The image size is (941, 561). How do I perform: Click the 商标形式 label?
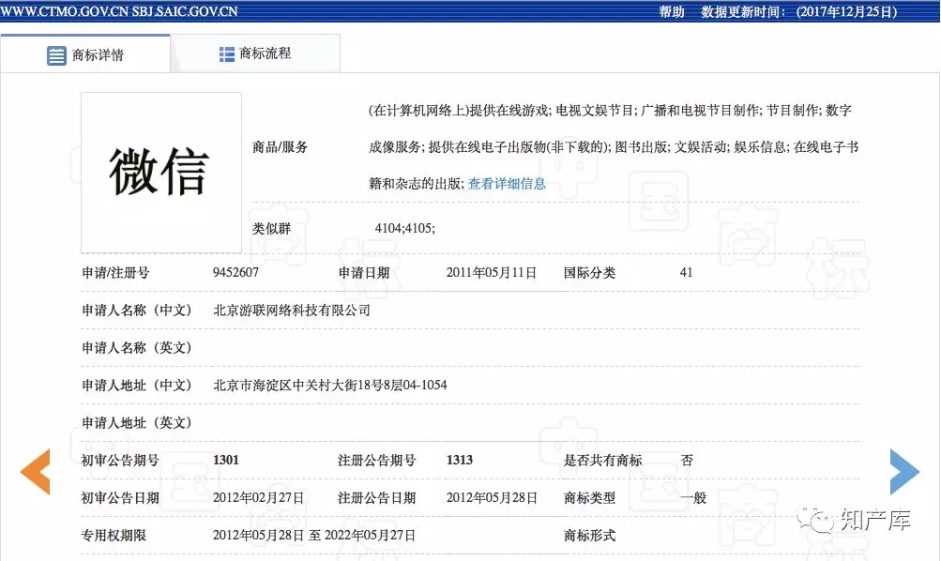click(589, 535)
